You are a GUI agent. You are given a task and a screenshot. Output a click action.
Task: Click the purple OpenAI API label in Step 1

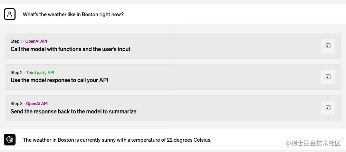point(36,41)
